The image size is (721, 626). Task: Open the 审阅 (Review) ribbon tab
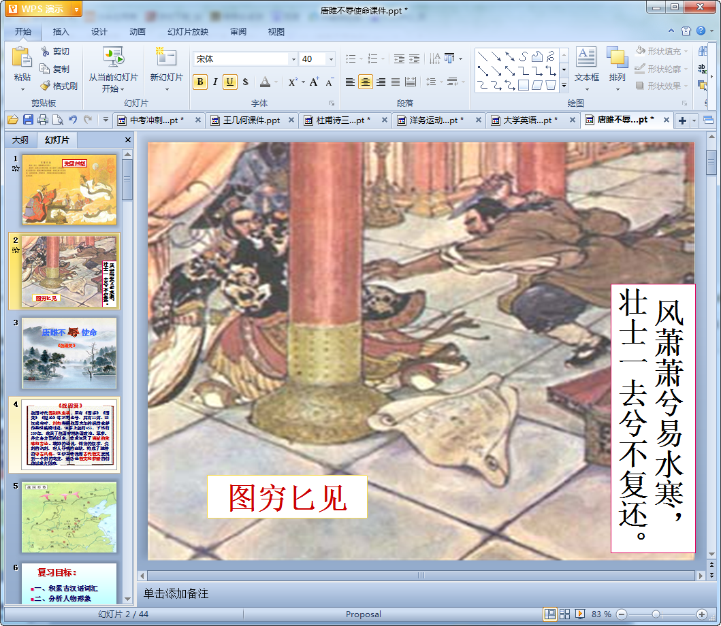point(238,31)
